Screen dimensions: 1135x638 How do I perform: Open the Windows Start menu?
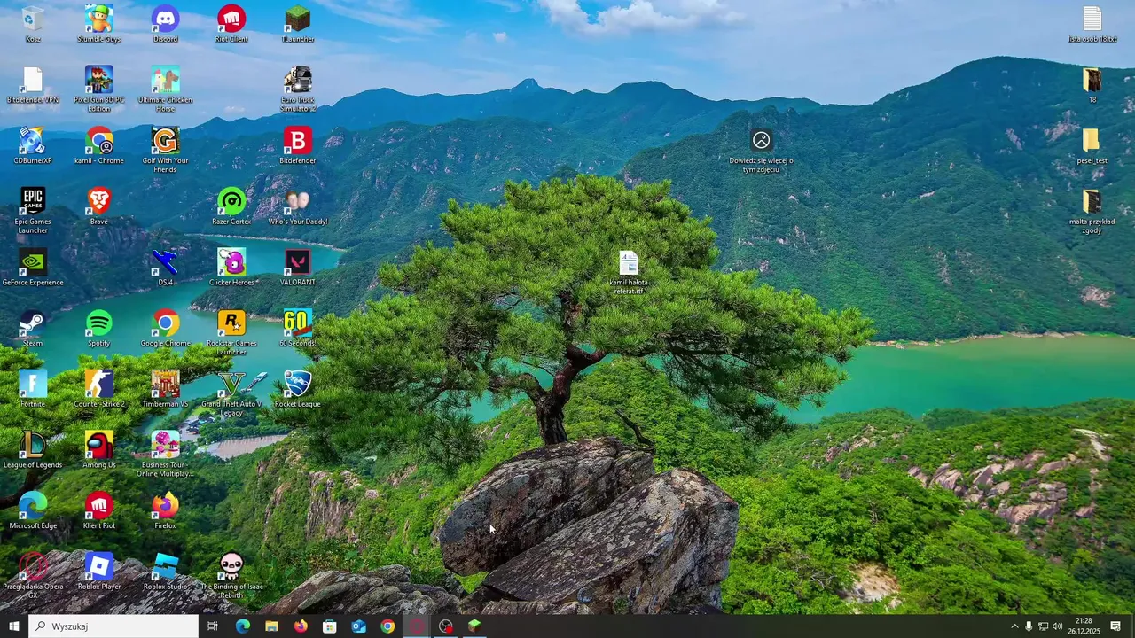coord(13,626)
